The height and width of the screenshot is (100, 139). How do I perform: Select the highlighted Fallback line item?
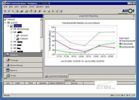click(x=18, y=26)
